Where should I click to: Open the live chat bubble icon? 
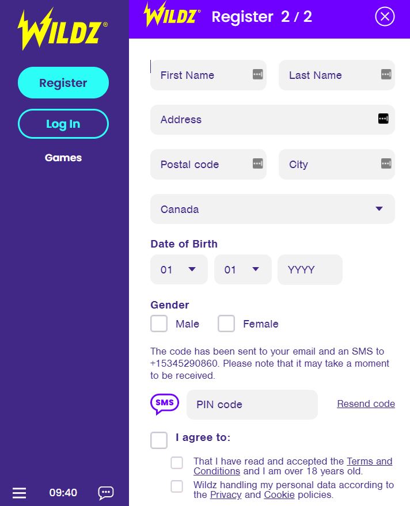pos(106,493)
